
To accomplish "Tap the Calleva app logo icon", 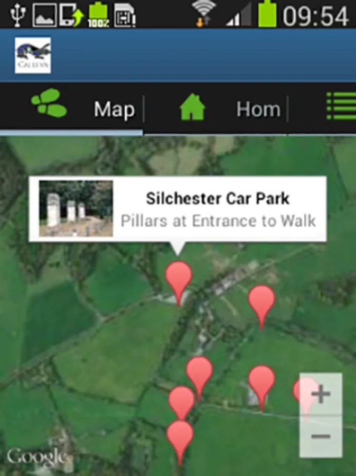I will tap(33, 55).
